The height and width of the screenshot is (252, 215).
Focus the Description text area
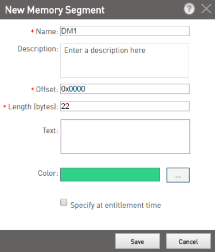tap(124, 60)
